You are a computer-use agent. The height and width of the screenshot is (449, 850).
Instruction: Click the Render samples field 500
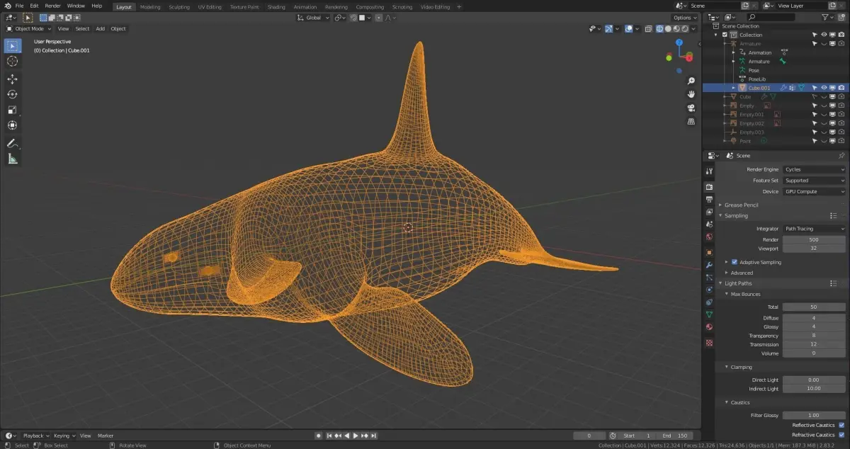pos(814,239)
